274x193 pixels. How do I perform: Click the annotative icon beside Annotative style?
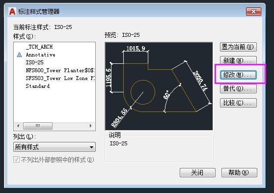click(20, 55)
